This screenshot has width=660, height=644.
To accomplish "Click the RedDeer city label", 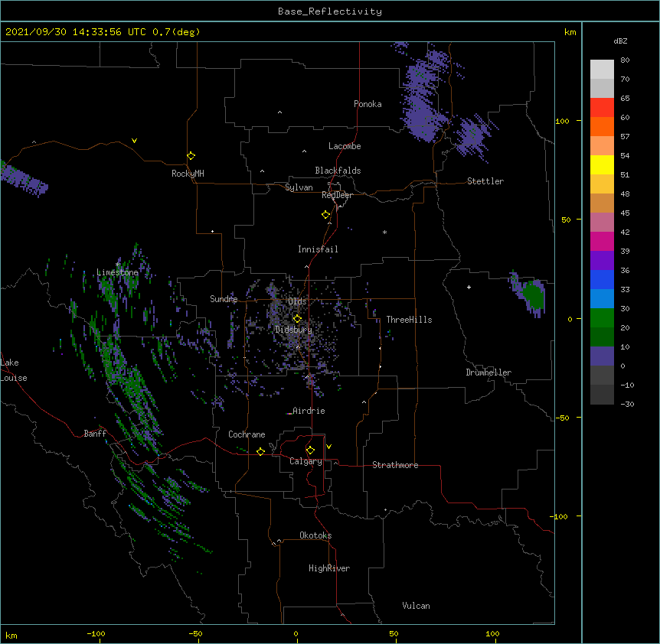I will 337,195.
